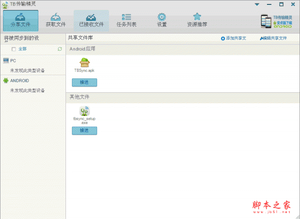The height and width of the screenshot is (219, 300).
Task: Click the 共享文件库 heading
Action: pyautogui.click(x=80, y=38)
